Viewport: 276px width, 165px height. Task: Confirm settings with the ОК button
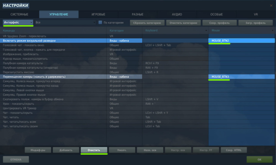[259, 159]
